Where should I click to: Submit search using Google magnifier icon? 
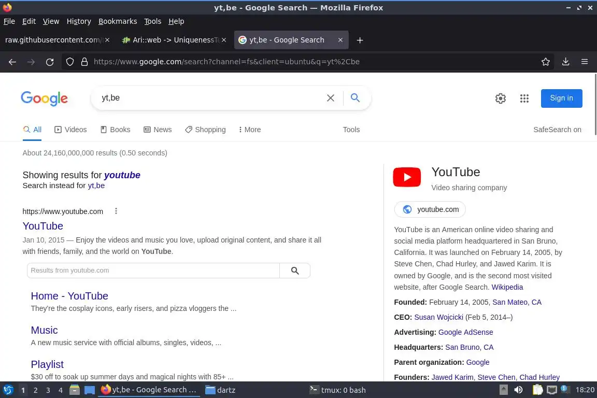pos(355,98)
